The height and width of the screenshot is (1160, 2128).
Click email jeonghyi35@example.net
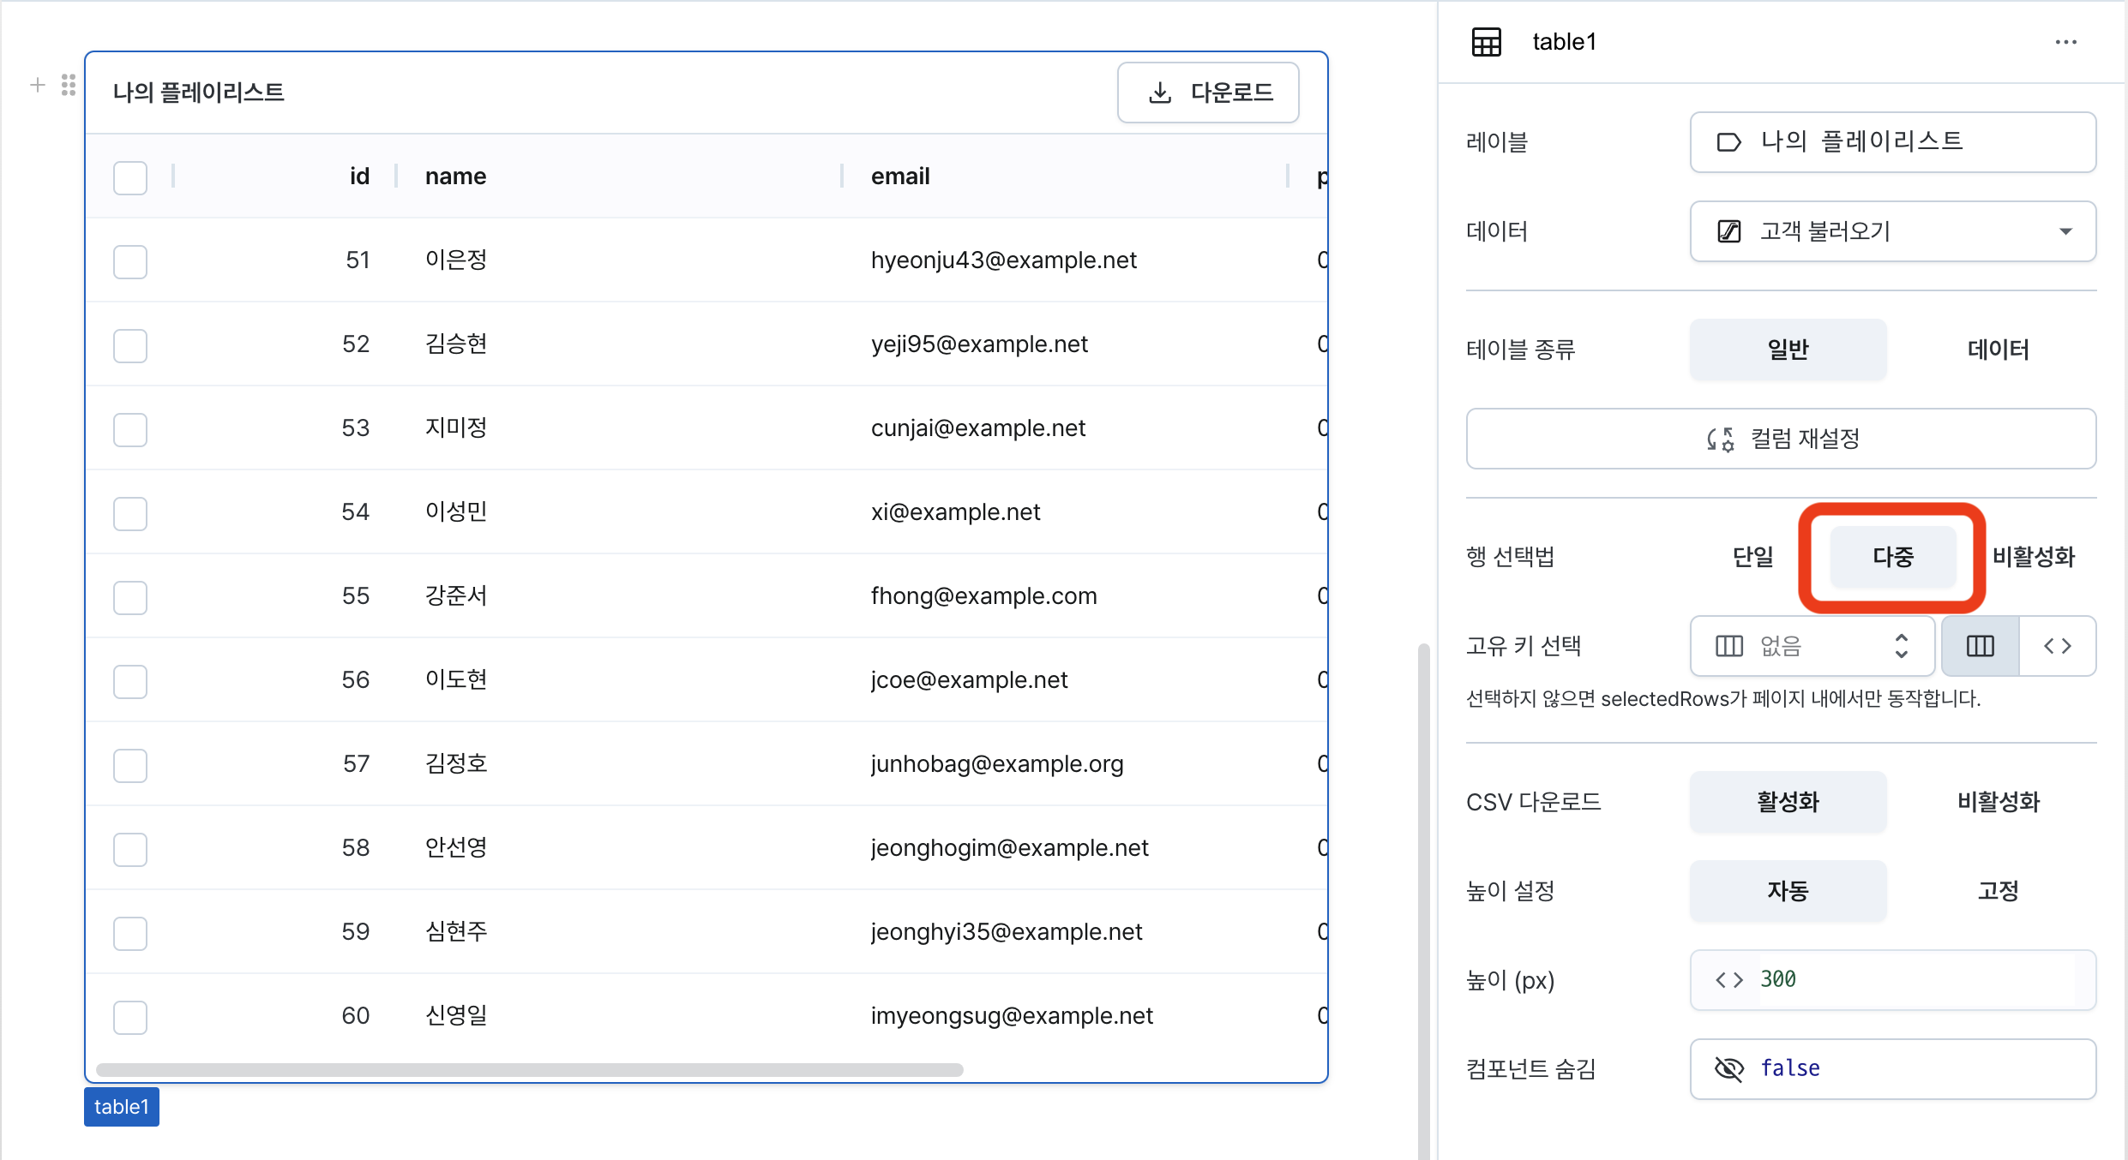pyautogui.click(x=1007, y=932)
